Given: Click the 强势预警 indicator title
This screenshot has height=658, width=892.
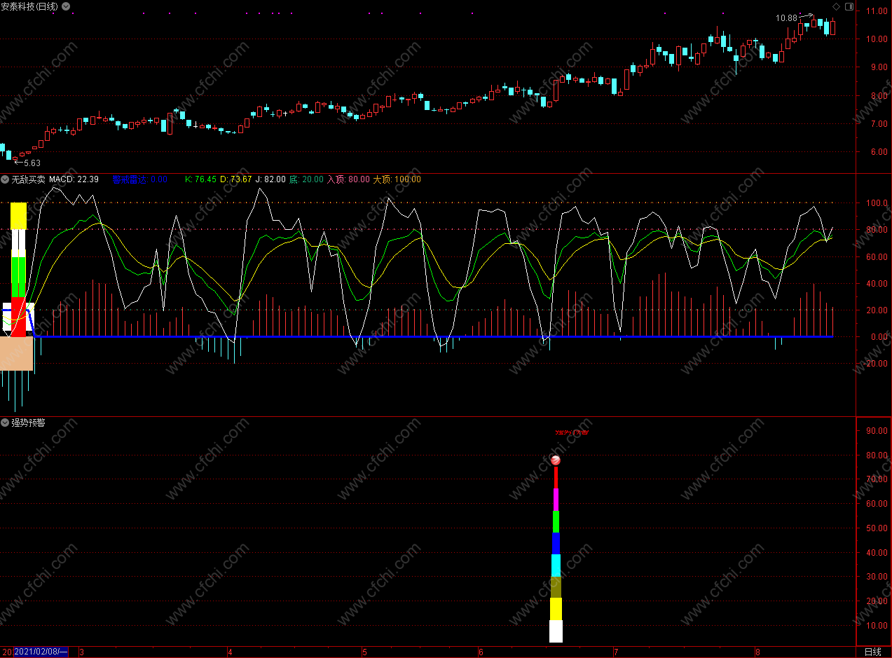Looking at the screenshot, I should coord(28,423).
